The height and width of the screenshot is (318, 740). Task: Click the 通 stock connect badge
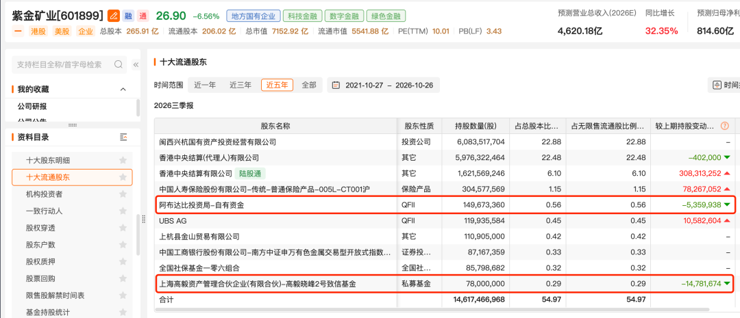(x=143, y=16)
